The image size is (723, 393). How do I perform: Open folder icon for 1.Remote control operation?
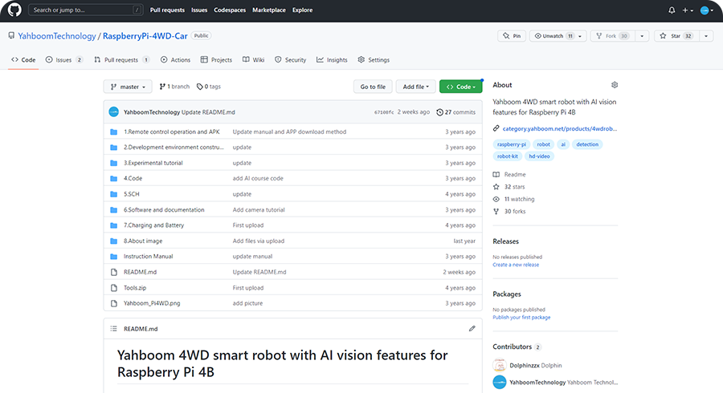coord(114,132)
